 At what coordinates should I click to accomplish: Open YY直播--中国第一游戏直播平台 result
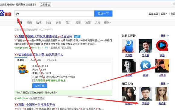click(35, 105)
